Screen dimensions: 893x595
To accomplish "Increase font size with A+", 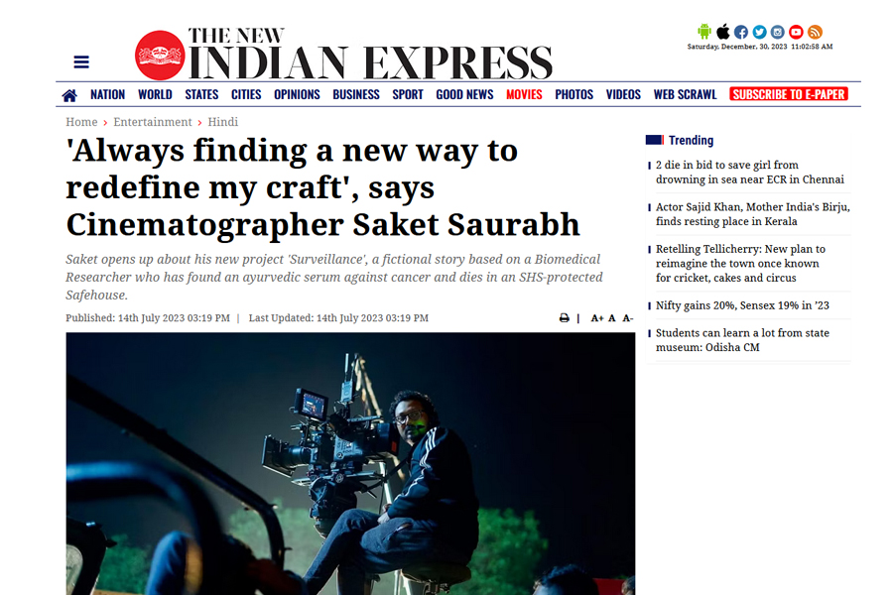I will pyautogui.click(x=597, y=318).
